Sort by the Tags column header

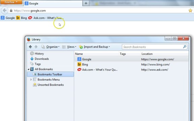[130, 54]
